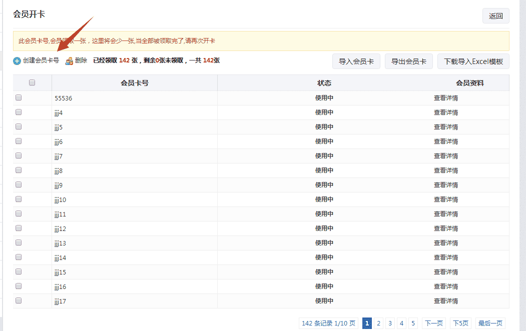Viewport: 526px width, 331px height.
Task: Toggle the select-all checkbox in table header
Action: (x=32, y=82)
